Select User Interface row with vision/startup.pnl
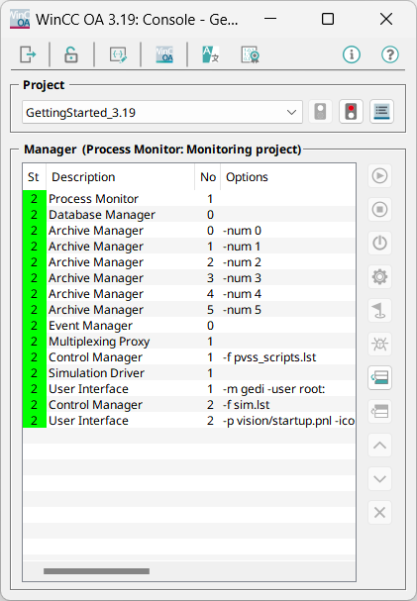The height and width of the screenshot is (601, 417). pos(189,421)
